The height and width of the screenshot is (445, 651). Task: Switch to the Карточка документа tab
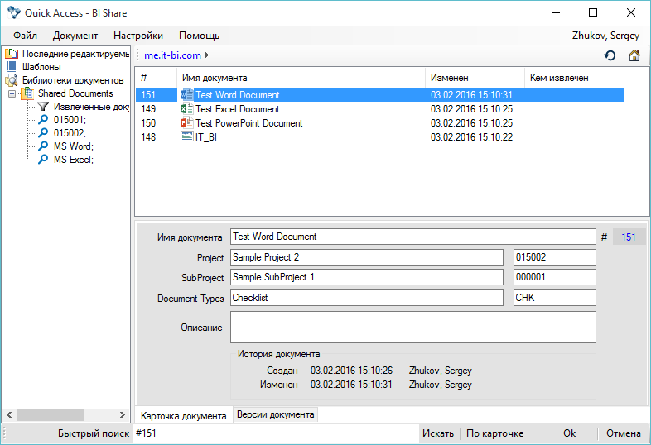click(x=184, y=415)
